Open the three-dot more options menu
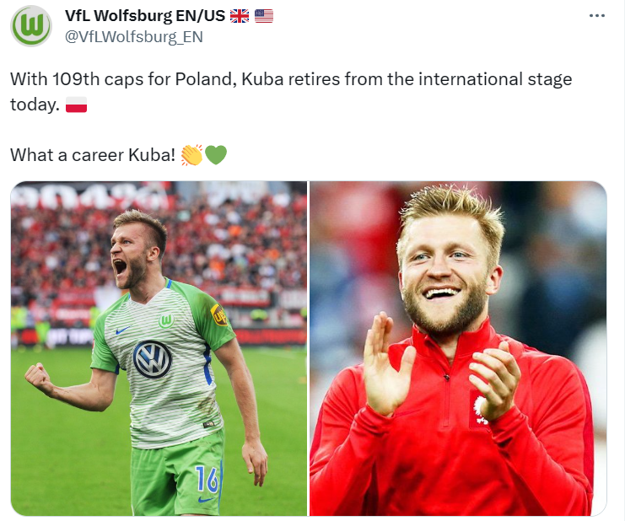The image size is (625, 521). pos(596,15)
